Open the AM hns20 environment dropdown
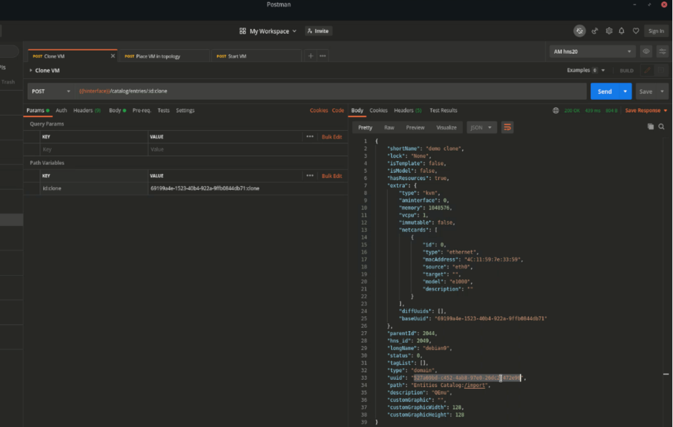Viewport: 673px width, 427px height. pos(592,51)
